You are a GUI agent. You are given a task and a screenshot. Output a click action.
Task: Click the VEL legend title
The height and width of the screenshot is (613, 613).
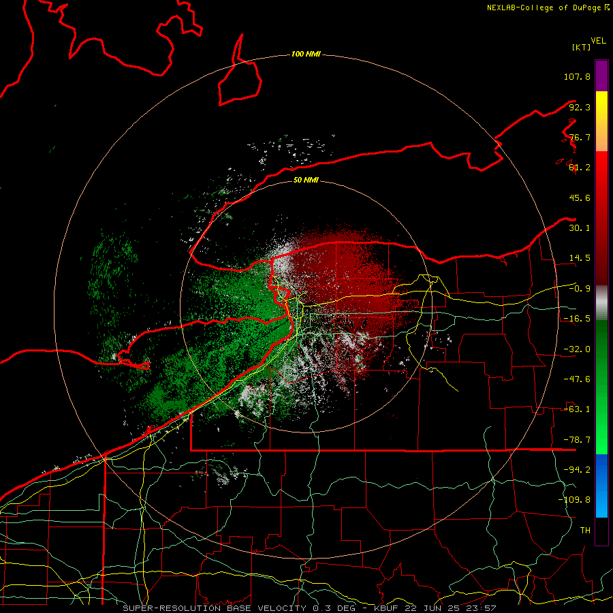click(x=599, y=41)
